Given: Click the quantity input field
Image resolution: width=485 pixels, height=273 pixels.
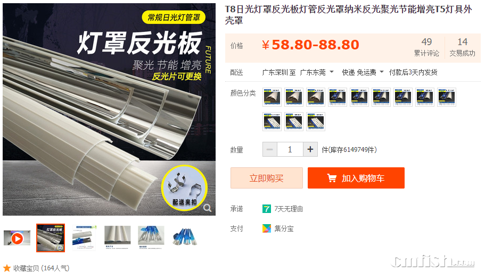Looking at the screenshot, I should point(290,150).
